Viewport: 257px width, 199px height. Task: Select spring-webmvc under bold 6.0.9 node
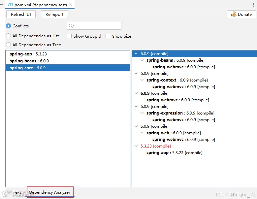click(x=178, y=100)
